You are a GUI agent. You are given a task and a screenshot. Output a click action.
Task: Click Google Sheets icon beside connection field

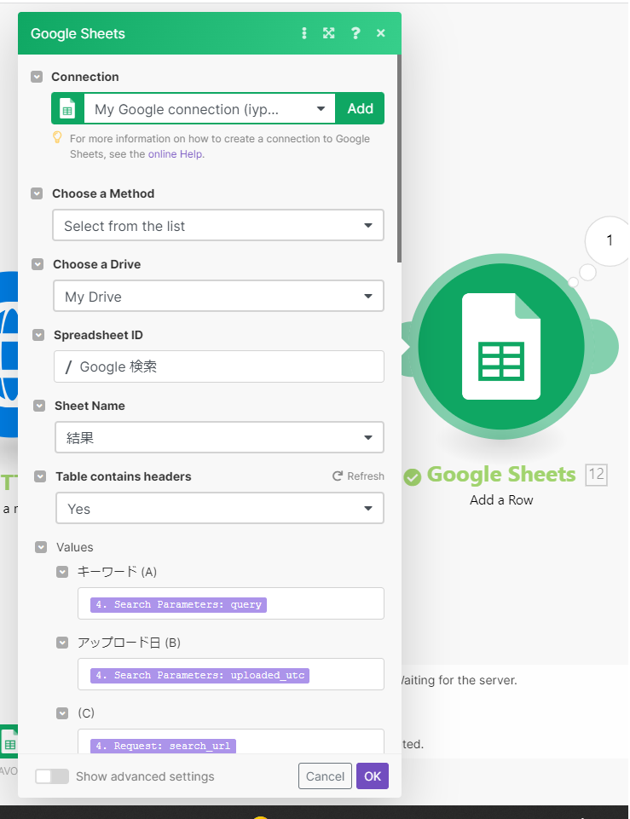(67, 108)
